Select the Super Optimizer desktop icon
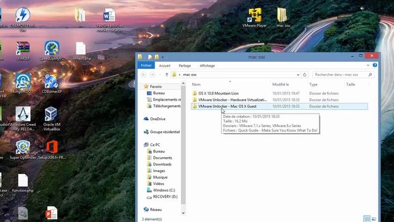394x222 pixels. (x=23, y=150)
